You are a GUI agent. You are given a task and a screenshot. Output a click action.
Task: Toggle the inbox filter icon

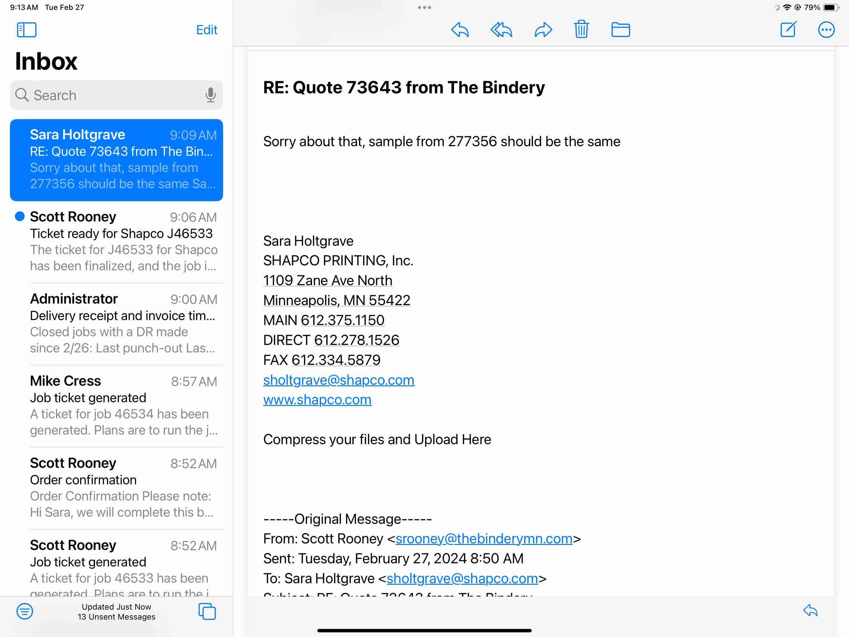pos(25,611)
